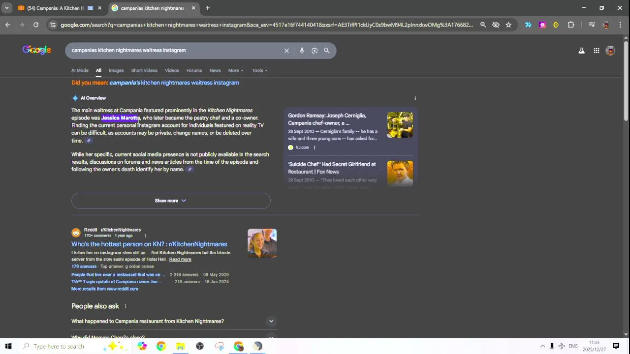
Task: Switch to the AI Mode tab
Action: tap(80, 70)
